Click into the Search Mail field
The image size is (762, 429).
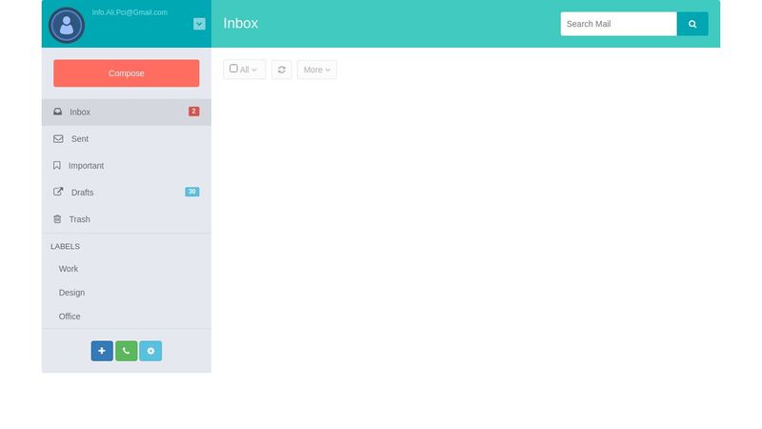618,24
